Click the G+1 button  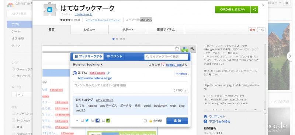coord(252,30)
